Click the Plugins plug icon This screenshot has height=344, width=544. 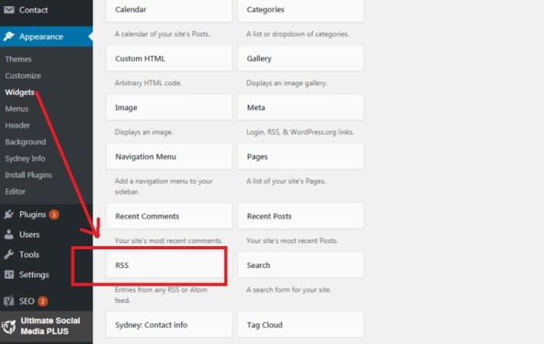point(9,214)
